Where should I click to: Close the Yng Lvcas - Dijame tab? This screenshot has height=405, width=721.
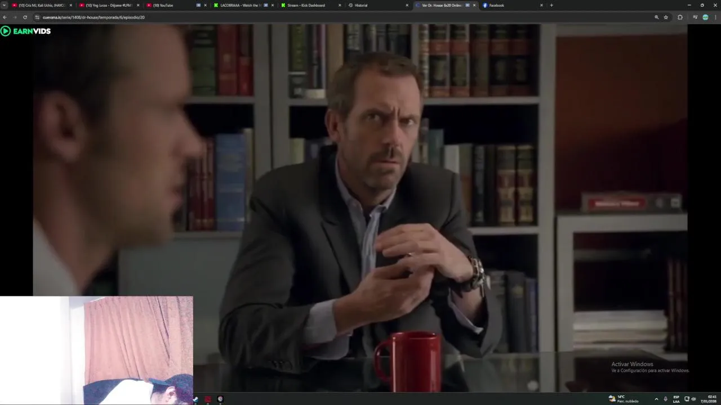pyautogui.click(x=138, y=5)
